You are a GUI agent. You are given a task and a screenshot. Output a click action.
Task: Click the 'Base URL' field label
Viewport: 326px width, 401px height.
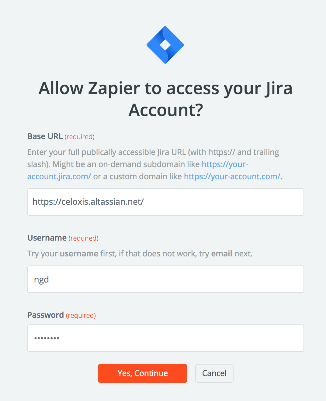45,136
